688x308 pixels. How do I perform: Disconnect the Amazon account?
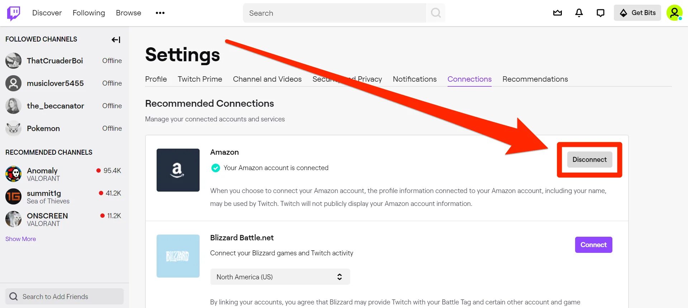[x=589, y=159]
